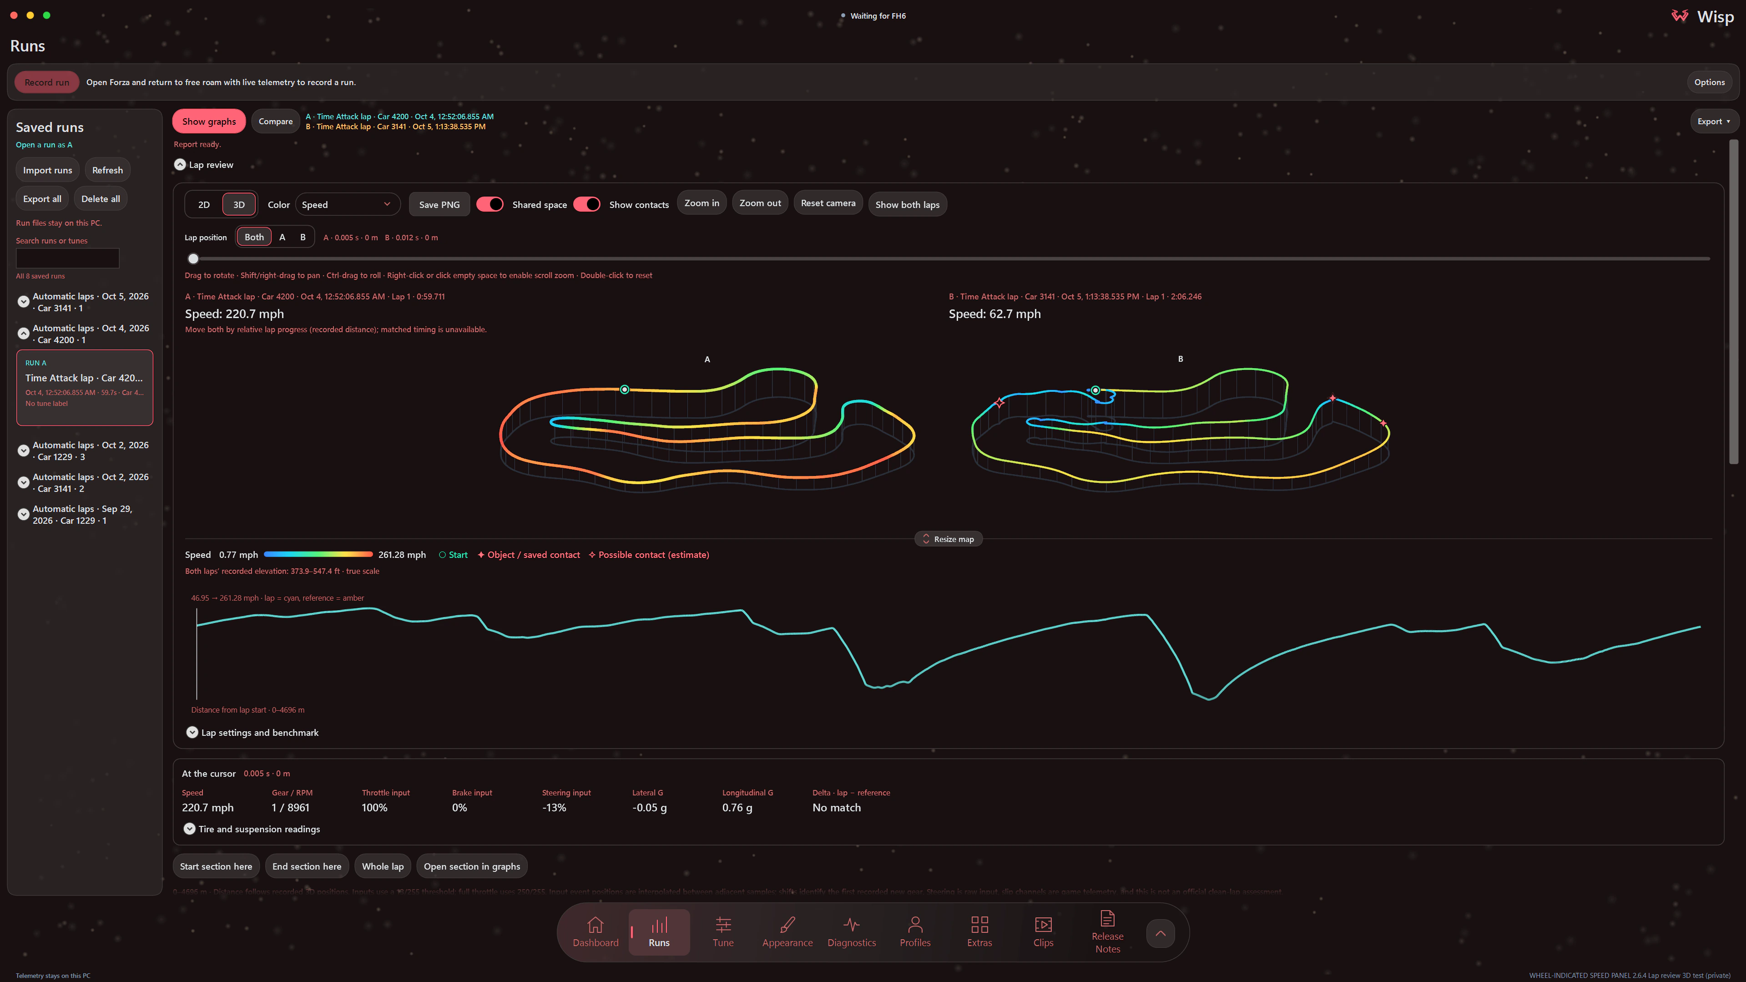Viewport: 1746px width, 982px height.
Task: Open the Clips section
Action: (x=1043, y=932)
